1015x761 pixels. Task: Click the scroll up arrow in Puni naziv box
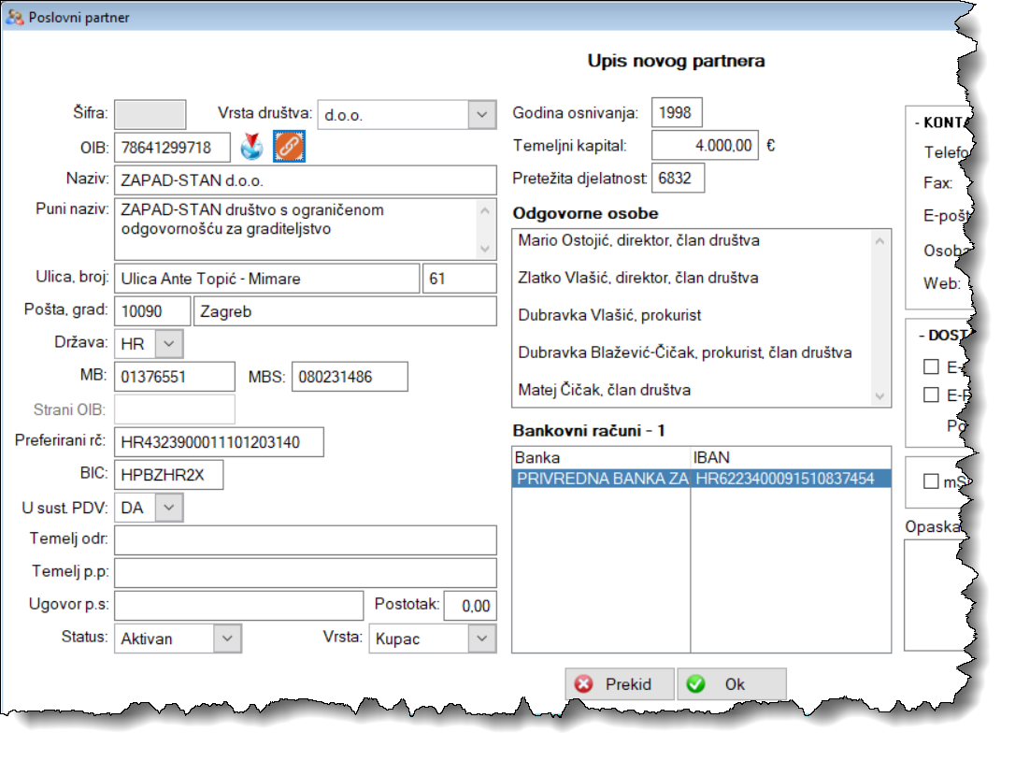click(485, 211)
